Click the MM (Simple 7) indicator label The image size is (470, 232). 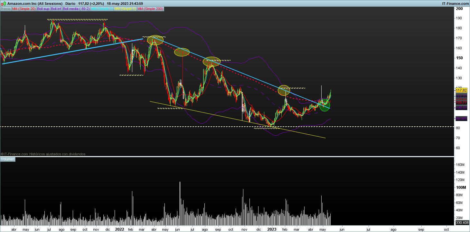[x=102, y=9]
